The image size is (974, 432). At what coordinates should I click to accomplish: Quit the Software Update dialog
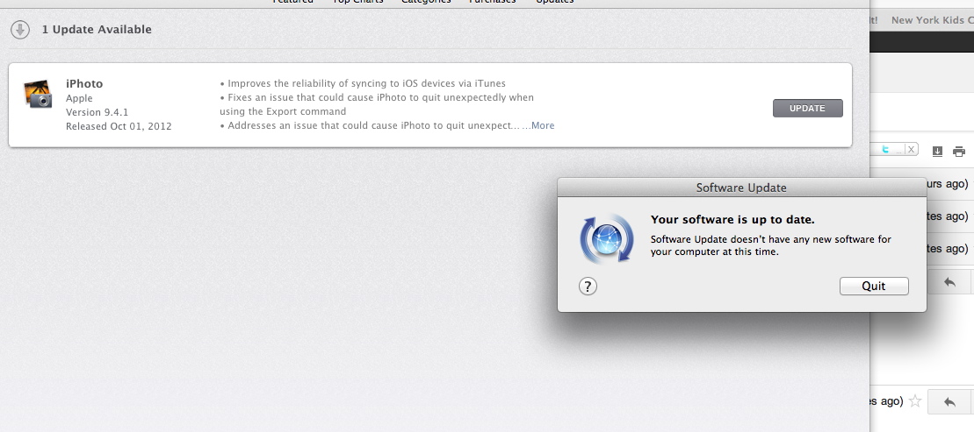point(873,287)
